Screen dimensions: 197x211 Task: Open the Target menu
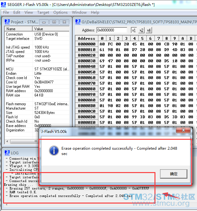[x=43, y=12]
